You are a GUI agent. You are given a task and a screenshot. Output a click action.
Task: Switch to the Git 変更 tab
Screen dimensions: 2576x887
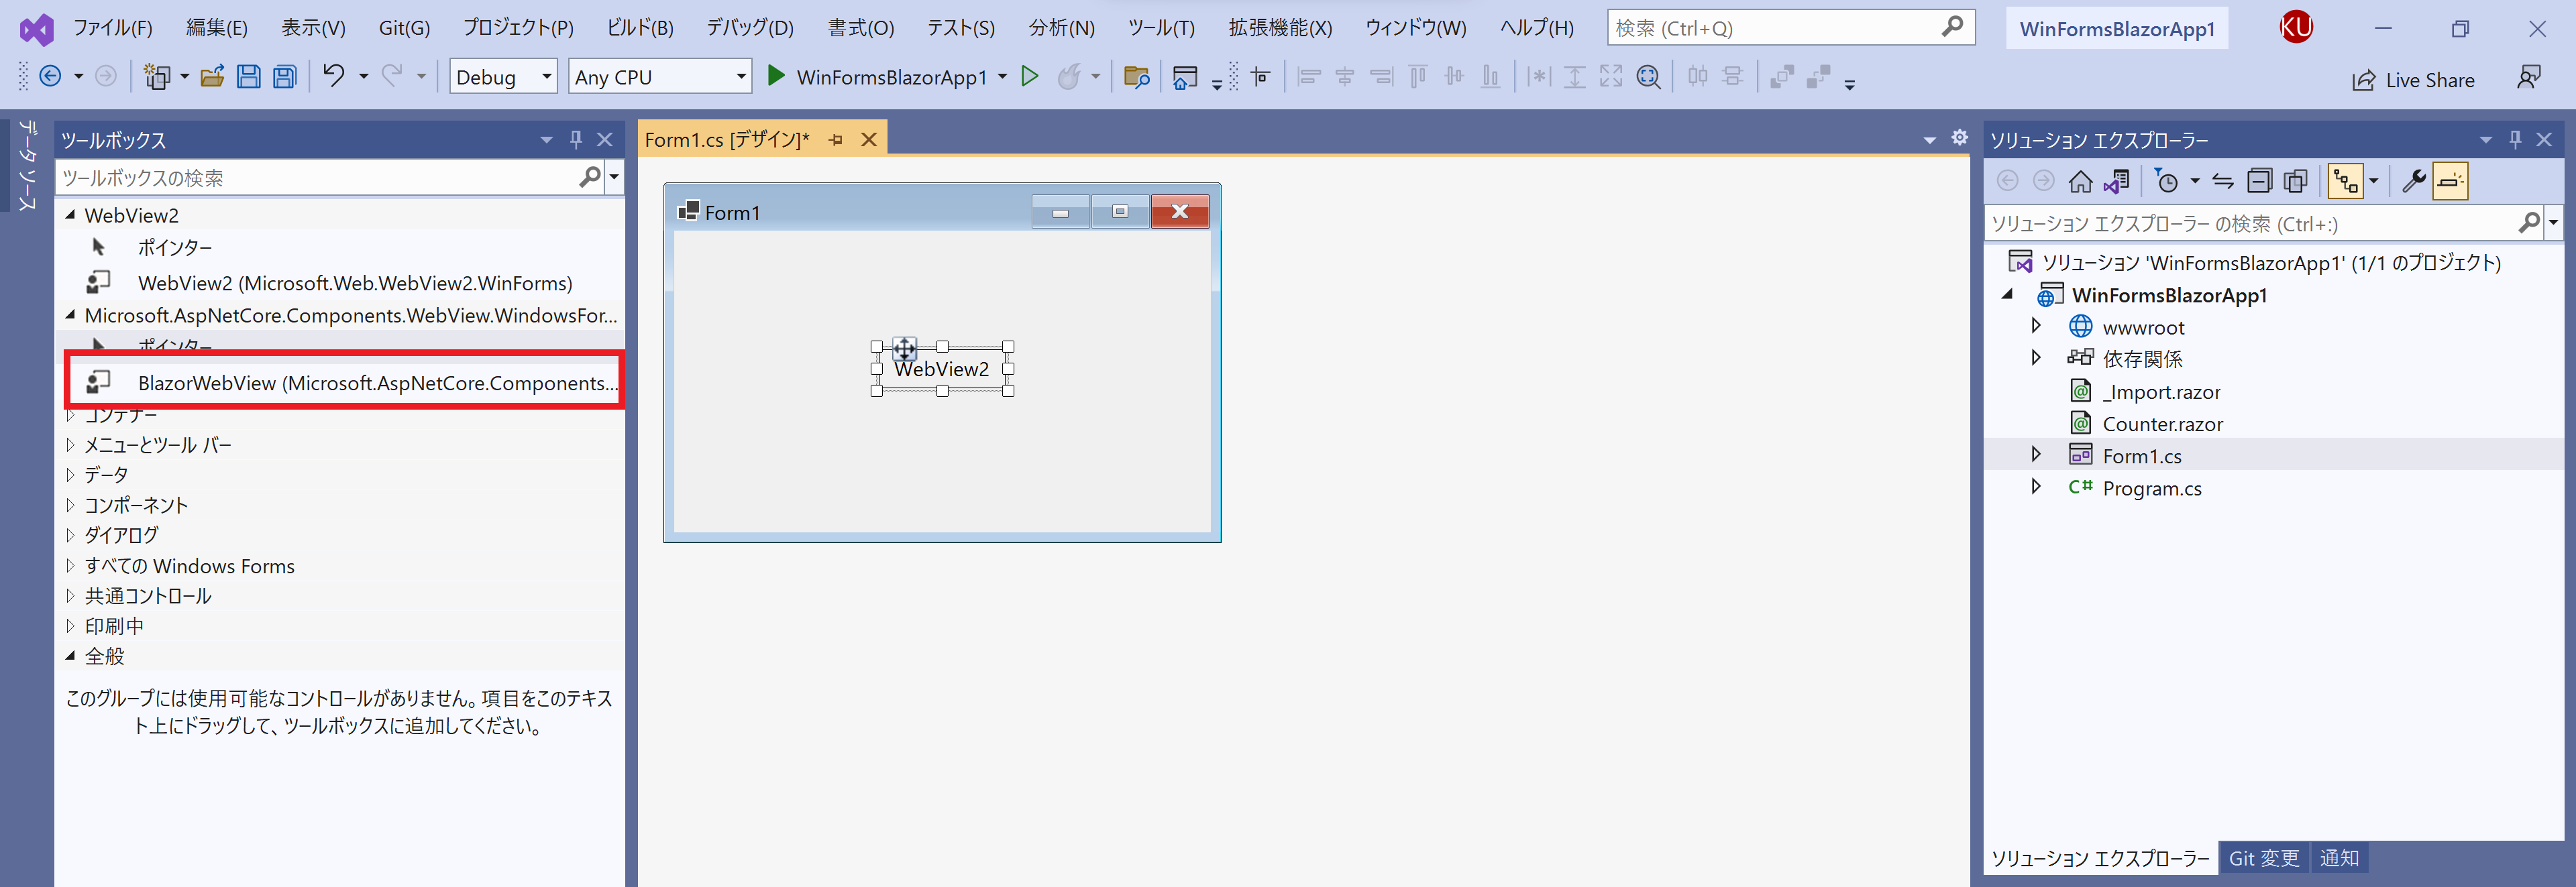[2263, 858]
